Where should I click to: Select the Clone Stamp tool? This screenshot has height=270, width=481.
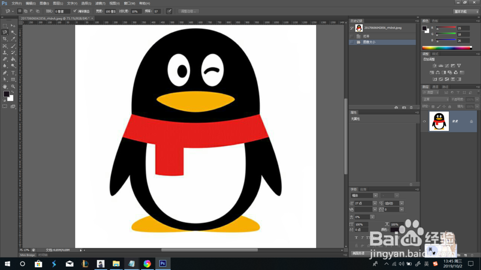(x=5, y=53)
